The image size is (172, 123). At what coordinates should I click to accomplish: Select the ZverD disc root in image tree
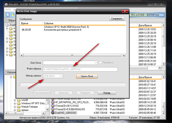tap(11, 25)
